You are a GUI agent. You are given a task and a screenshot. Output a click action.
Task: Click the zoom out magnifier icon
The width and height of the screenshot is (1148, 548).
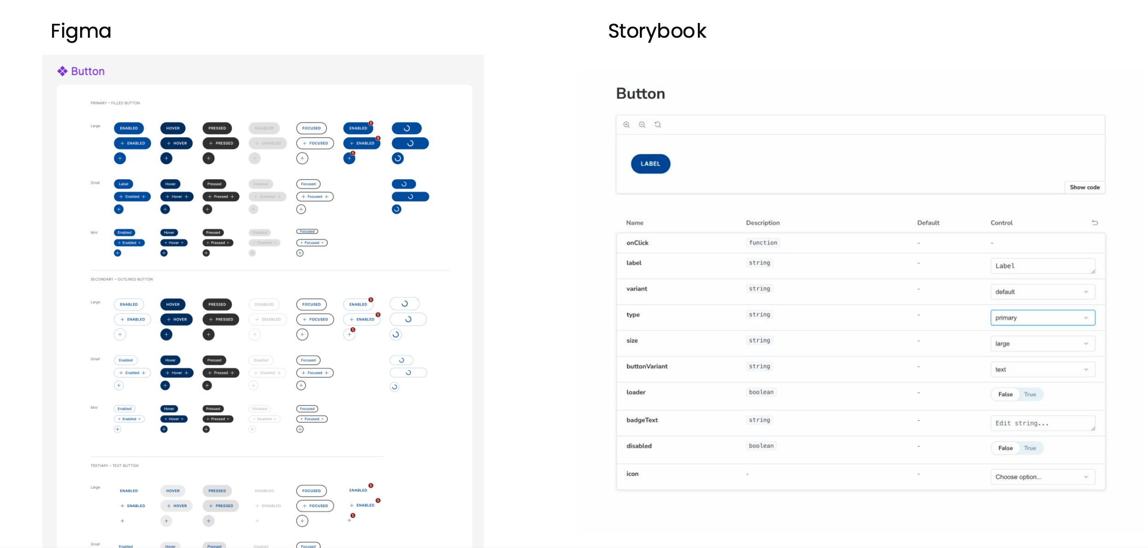(x=642, y=125)
